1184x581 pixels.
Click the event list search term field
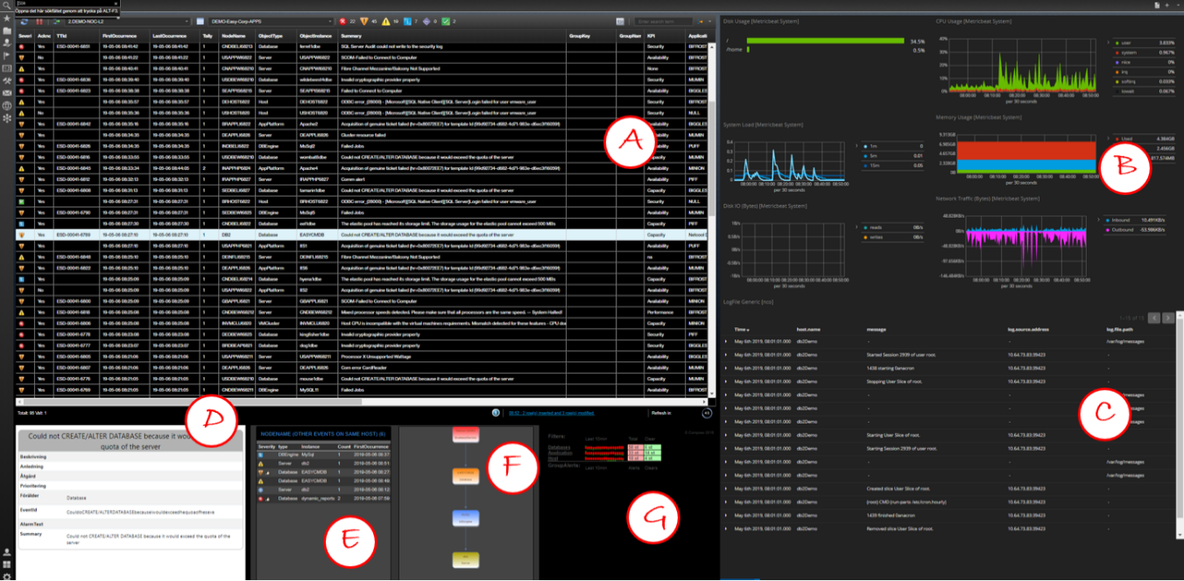(x=663, y=20)
